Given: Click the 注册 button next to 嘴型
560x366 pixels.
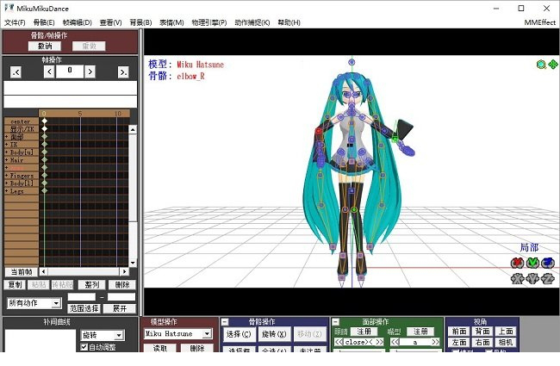Looking at the screenshot, I should click(420, 332).
